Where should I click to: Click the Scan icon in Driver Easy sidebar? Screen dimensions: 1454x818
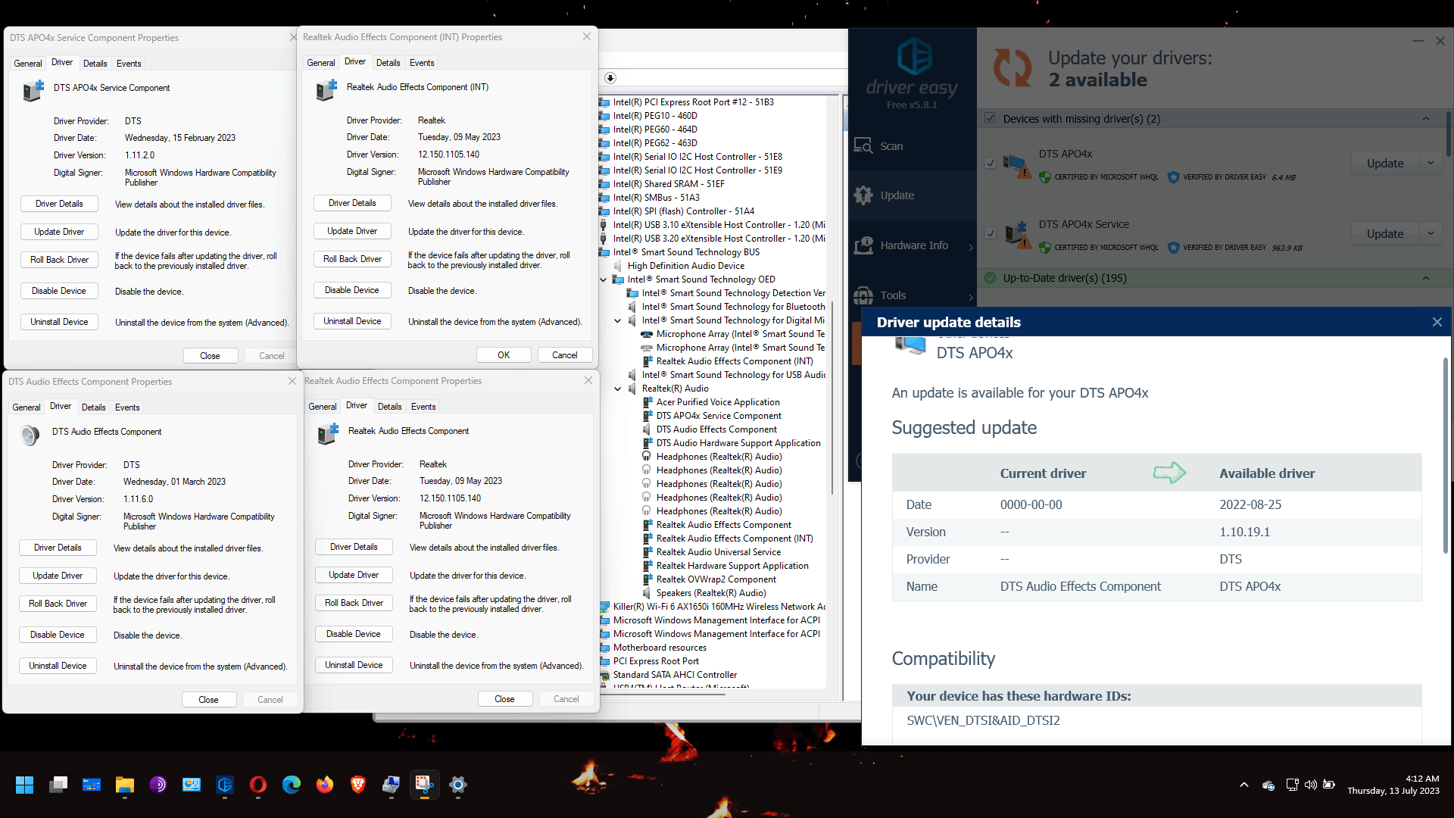point(863,145)
